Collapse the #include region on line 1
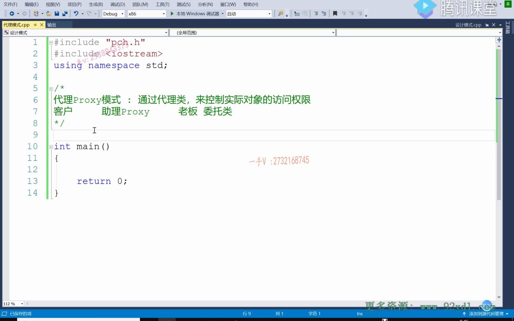The image size is (514, 321). pyautogui.click(x=51, y=43)
